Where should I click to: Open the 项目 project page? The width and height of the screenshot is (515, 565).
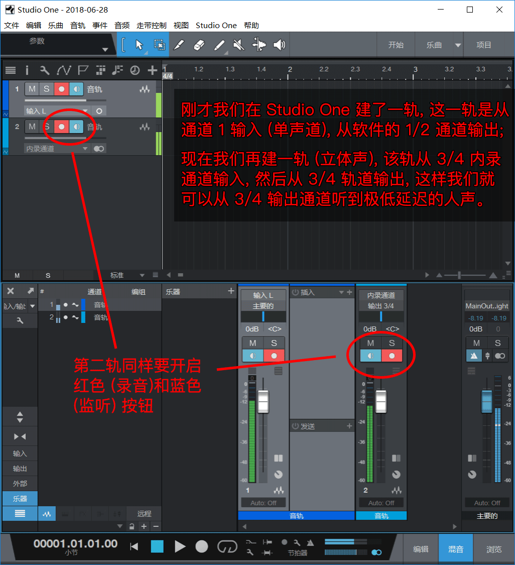484,45
